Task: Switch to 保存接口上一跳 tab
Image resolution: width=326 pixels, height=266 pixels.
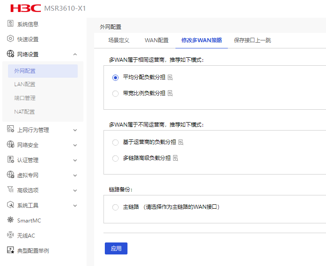Action: coord(252,40)
